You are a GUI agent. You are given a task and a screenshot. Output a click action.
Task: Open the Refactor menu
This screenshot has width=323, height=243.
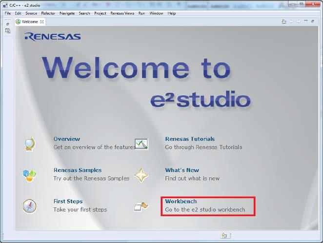[x=48, y=13]
